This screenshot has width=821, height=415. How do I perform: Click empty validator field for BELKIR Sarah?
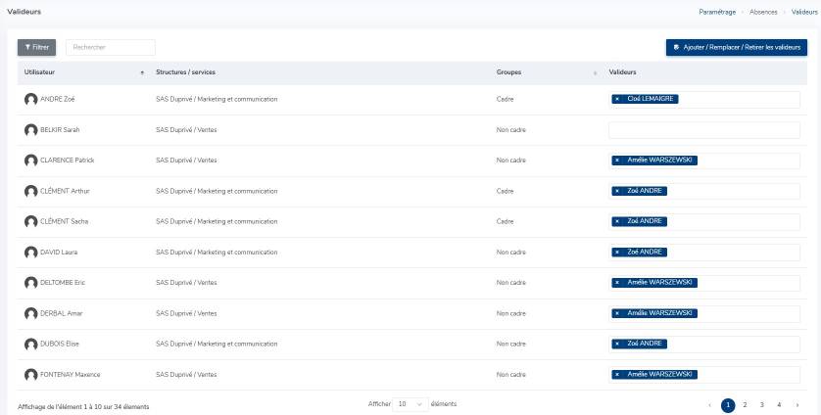[703, 130]
